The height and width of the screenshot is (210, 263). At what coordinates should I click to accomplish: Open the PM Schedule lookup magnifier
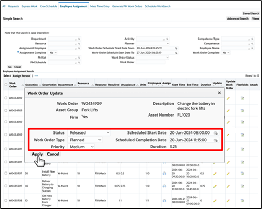(79, 63)
